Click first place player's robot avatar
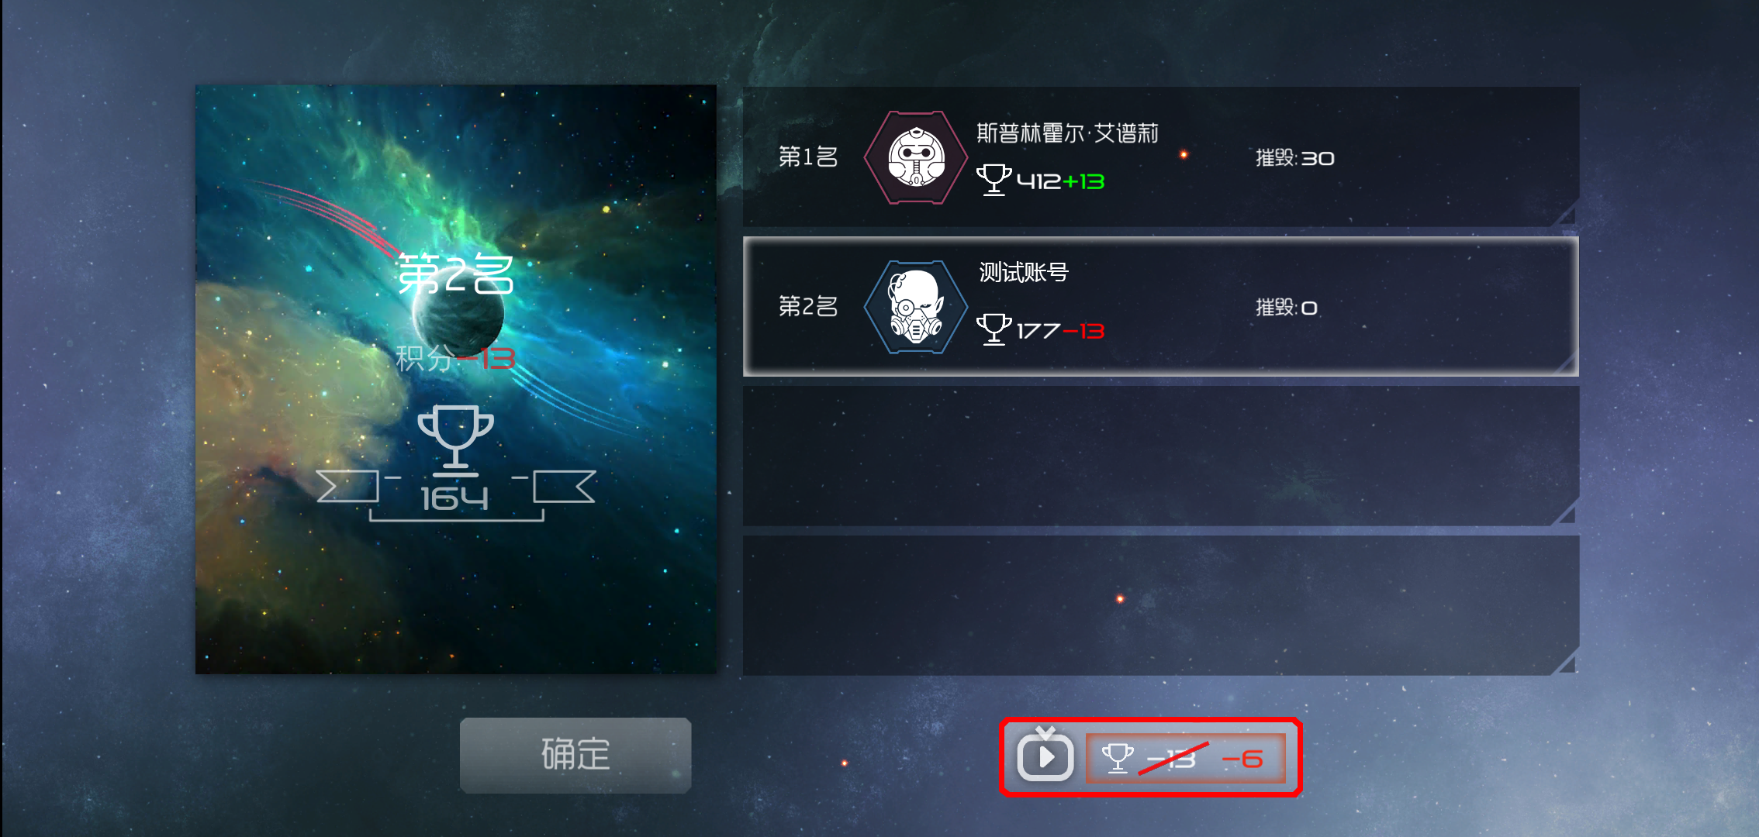Screen dimensions: 1759x837 pos(916,157)
